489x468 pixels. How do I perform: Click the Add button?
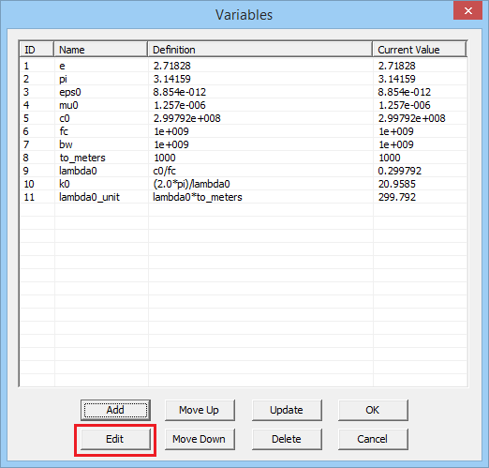115,410
